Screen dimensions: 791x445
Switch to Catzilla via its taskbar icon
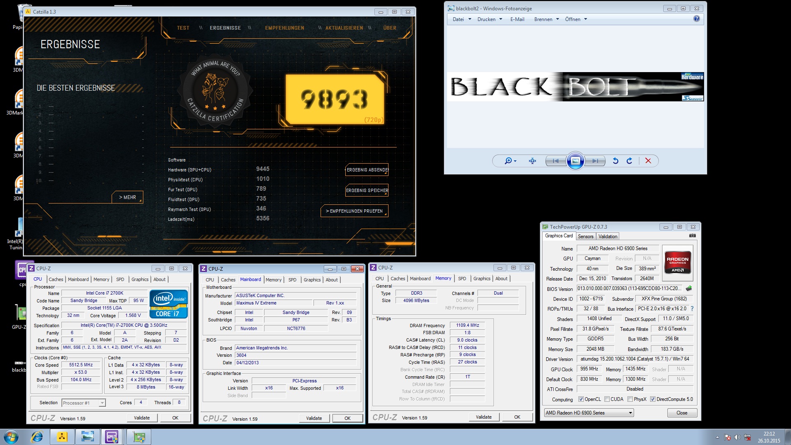62,437
